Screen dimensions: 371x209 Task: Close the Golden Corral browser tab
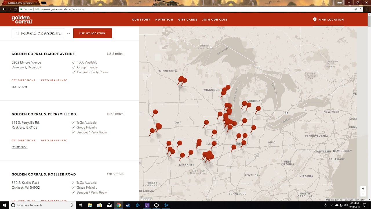[37, 3]
